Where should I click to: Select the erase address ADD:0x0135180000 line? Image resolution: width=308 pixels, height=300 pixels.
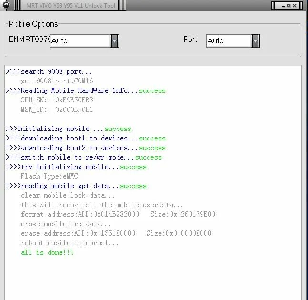click(x=116, y=233)
